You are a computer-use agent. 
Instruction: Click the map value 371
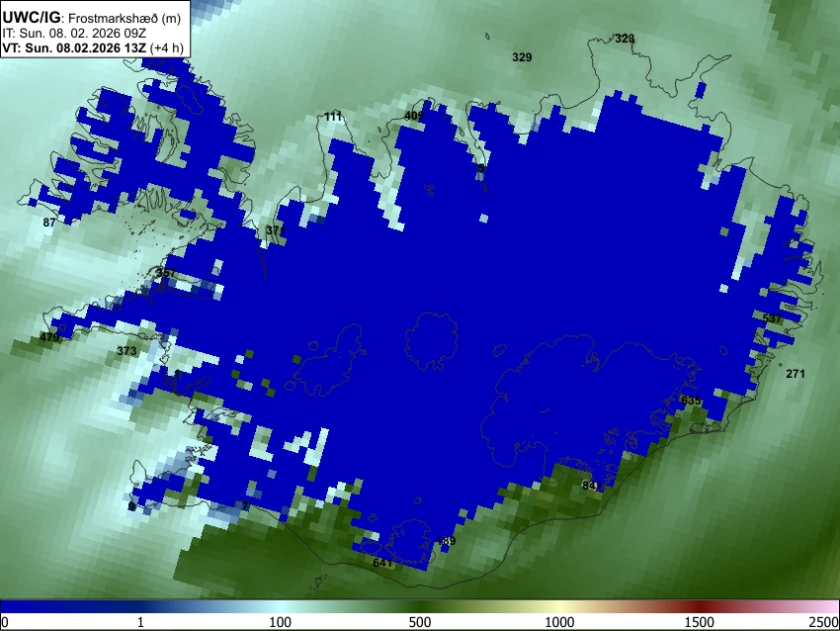coord(276,230)
